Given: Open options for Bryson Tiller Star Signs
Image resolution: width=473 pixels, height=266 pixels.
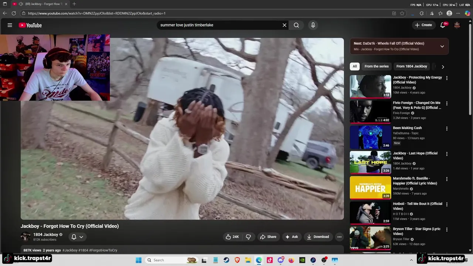Looking at the screenshot, I should [447, 229].
